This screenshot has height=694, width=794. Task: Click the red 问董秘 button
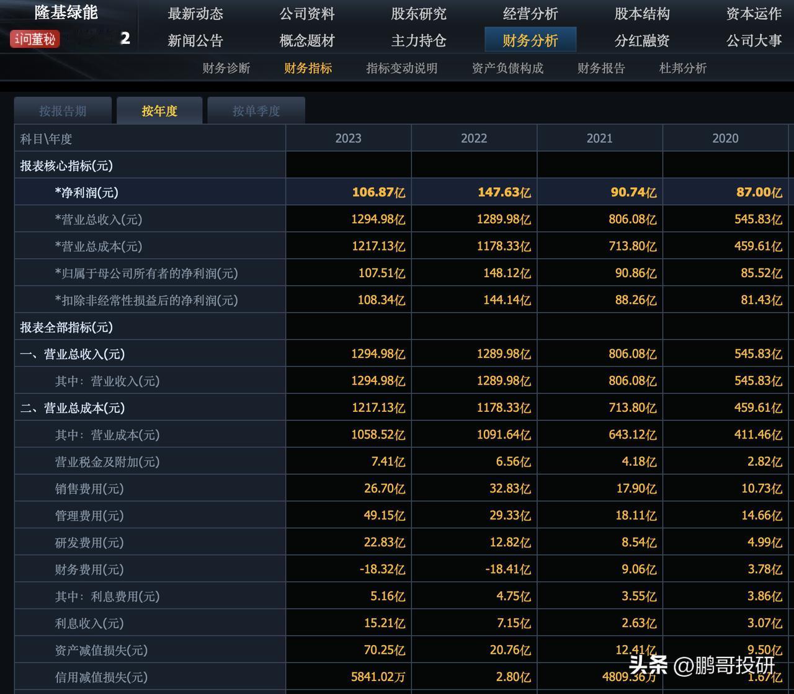click(35, 40)
